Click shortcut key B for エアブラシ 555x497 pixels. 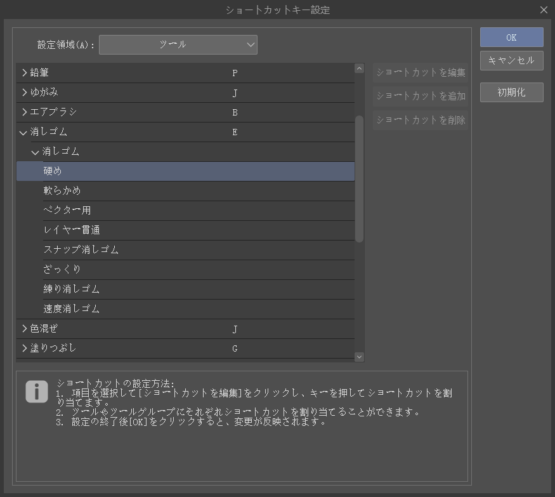coord(235,112)
